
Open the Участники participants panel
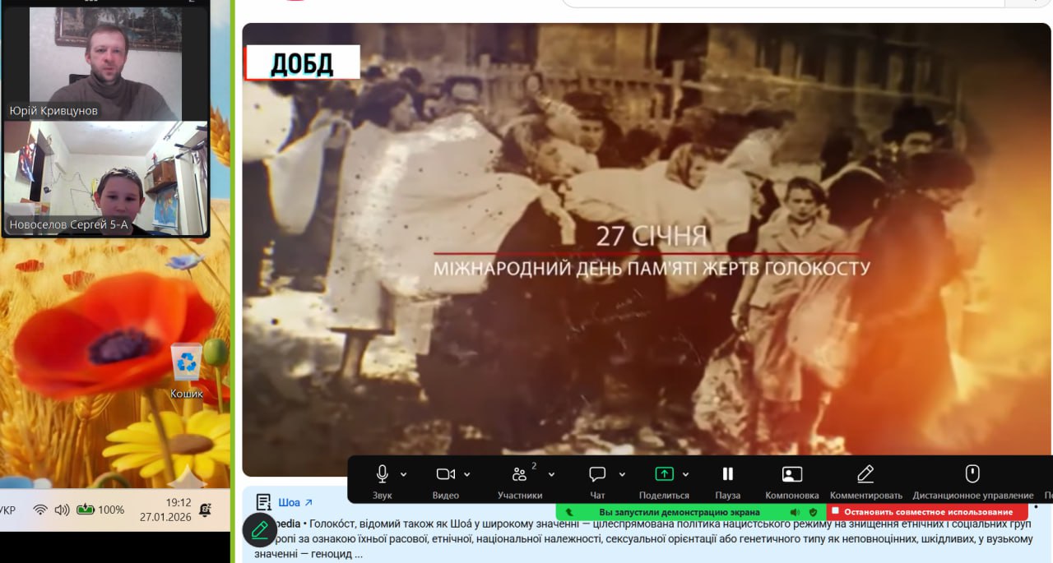point(519,474)
